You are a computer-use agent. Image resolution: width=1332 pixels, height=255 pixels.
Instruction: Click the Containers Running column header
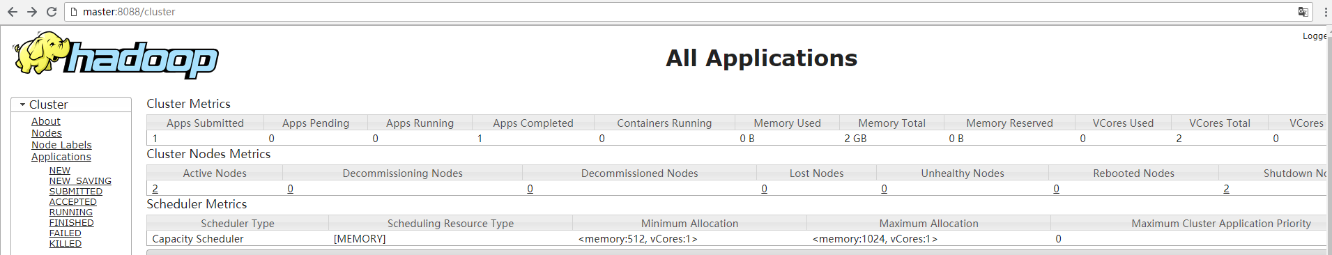tap(664, 123)
